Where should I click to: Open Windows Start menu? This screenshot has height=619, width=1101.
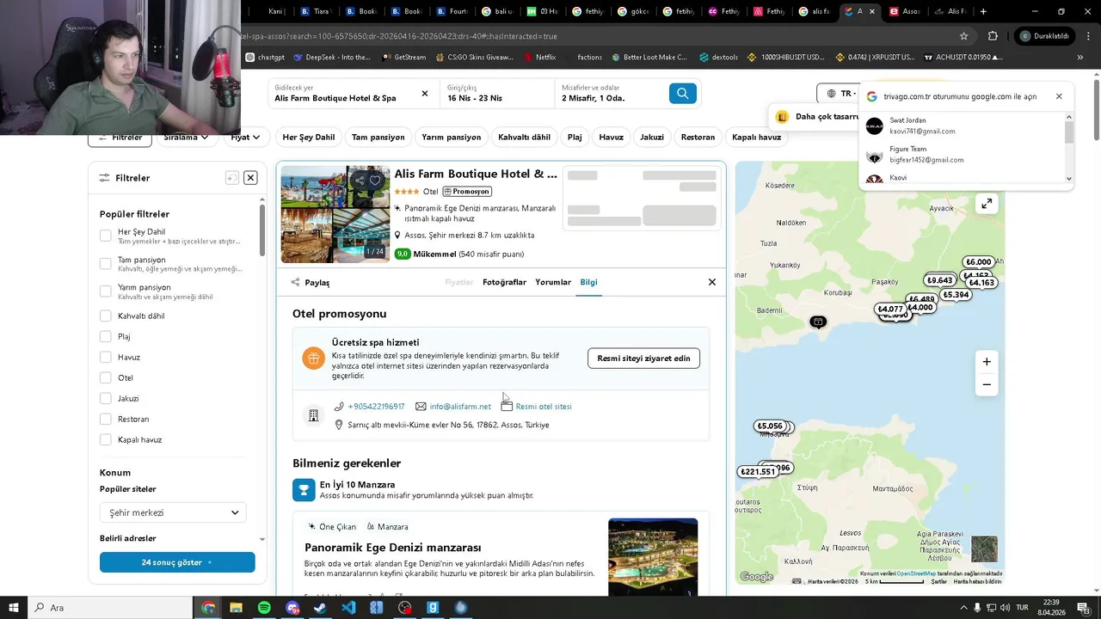click(x=14, y=608)
